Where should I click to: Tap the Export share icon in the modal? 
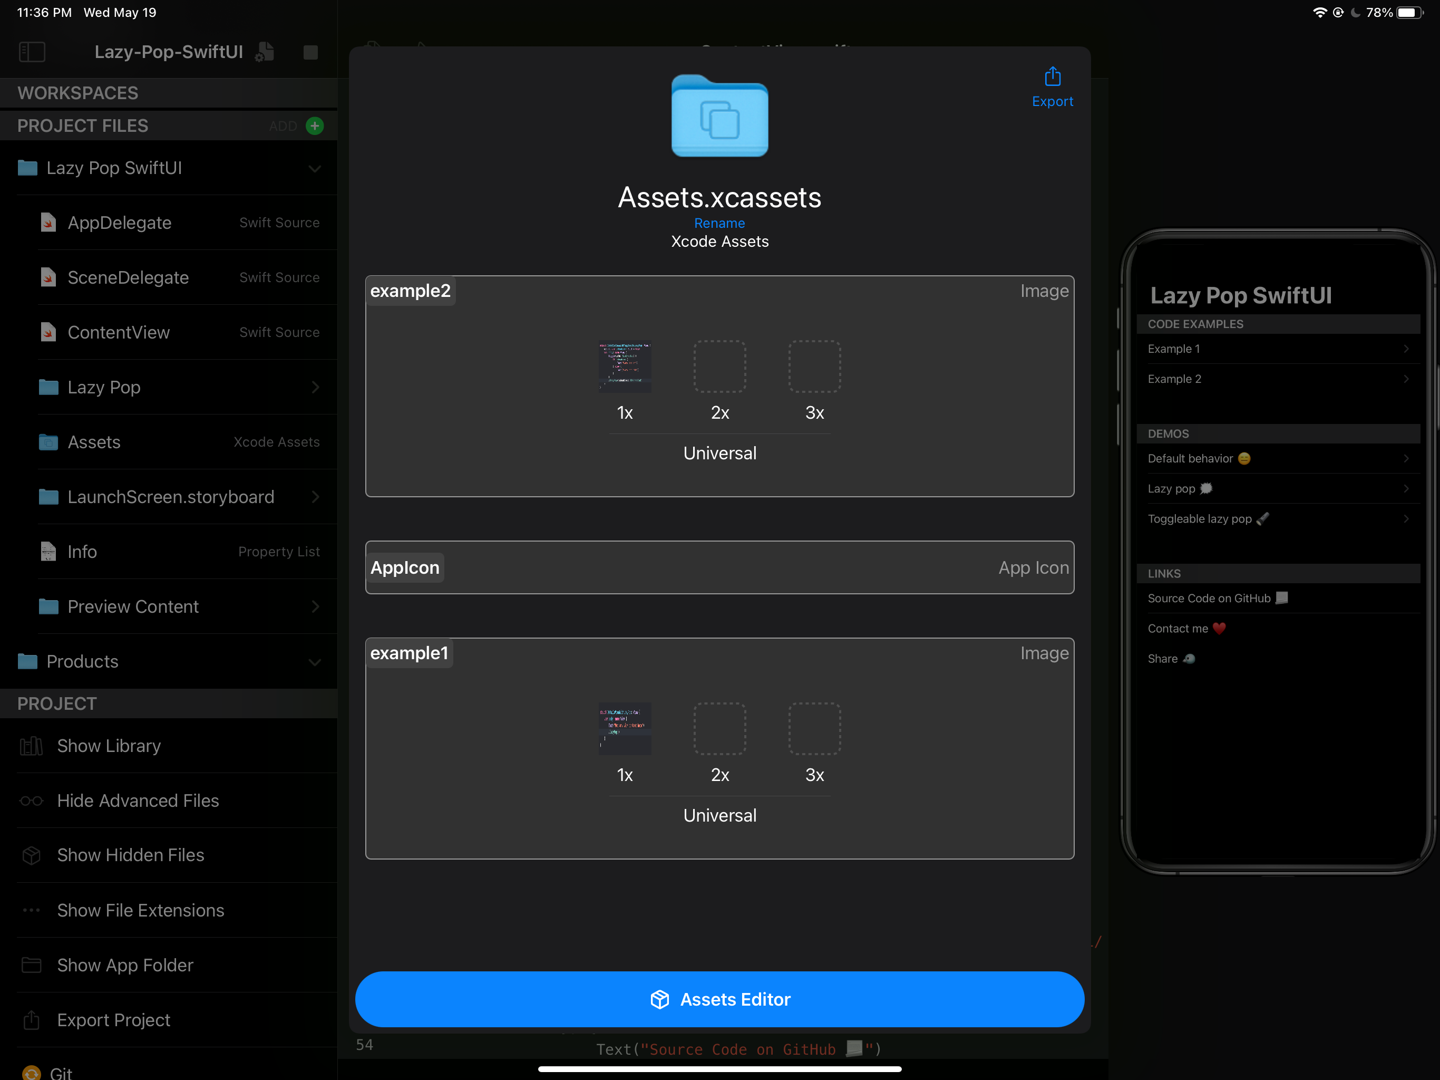coord(1052,76)
